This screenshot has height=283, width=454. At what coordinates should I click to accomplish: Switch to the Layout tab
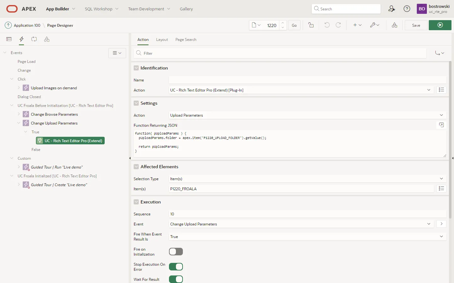162,40
